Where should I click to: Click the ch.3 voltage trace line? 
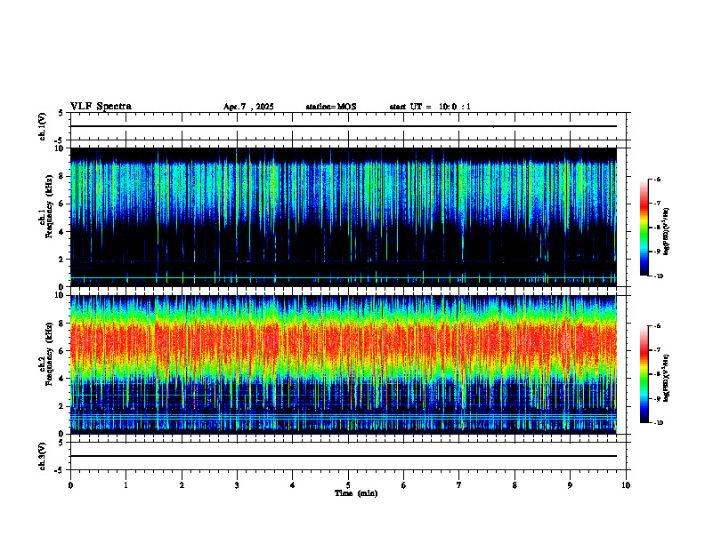pos(344,456)
